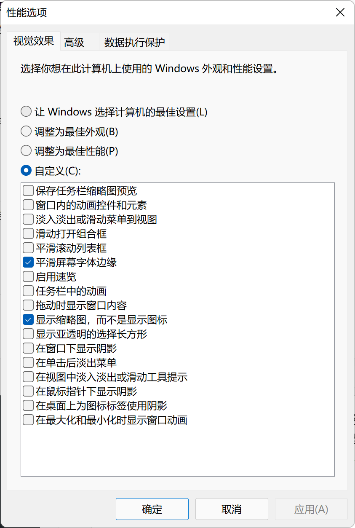Switch to the 高级 tab

coord(74,43)
